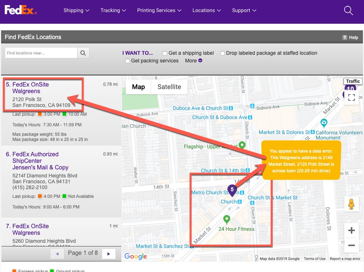Click the 24 Hour Fitness pin
364x272 pixels.
pyautogui.click(x=227, y=219)
